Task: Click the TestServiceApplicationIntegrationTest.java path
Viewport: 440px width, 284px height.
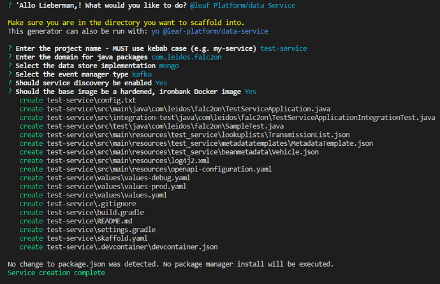Action: (241, 118)
